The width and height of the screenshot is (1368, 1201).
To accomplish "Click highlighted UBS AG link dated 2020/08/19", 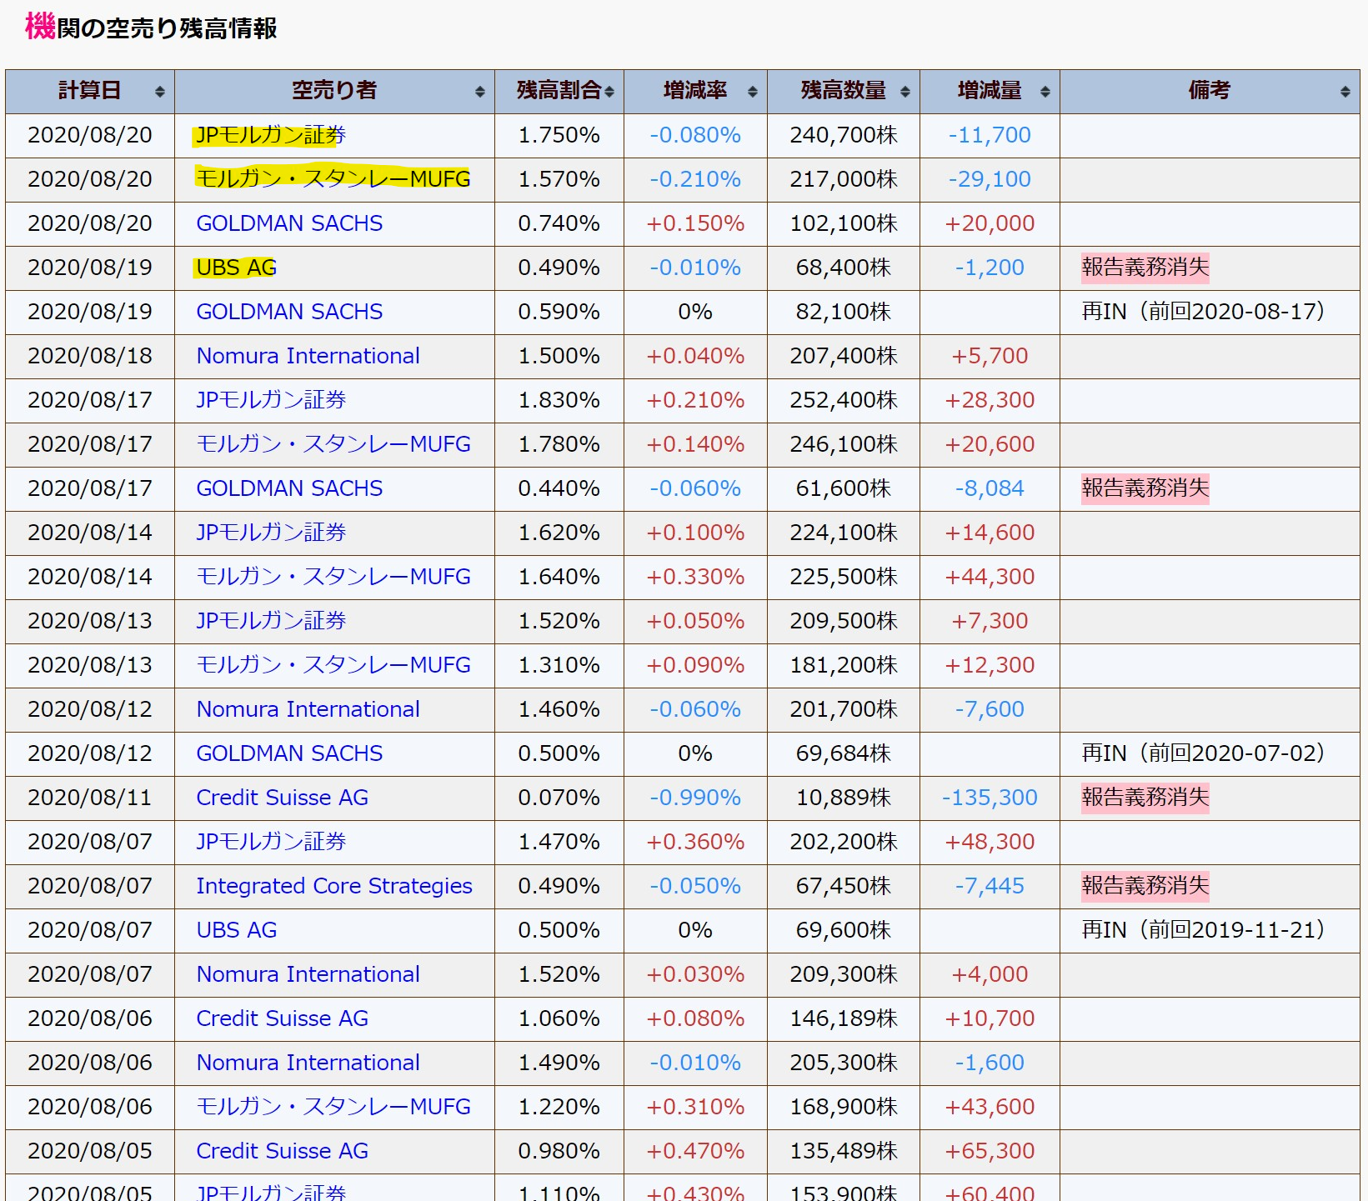I will 236,268.
